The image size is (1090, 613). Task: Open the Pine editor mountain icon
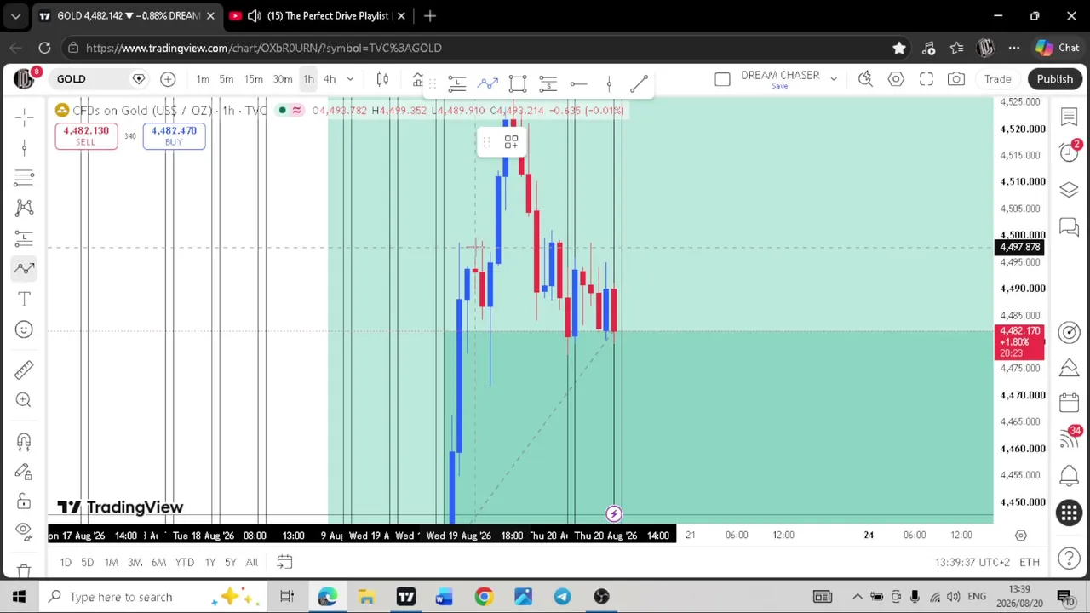tap(1069, 368)
